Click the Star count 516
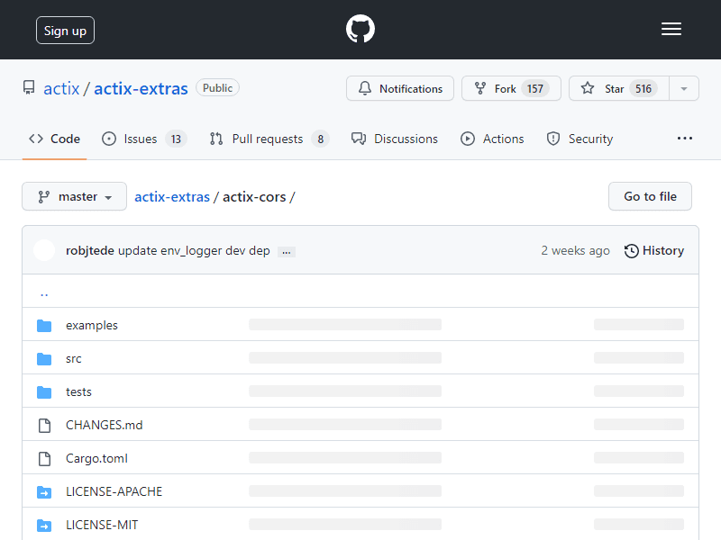 [643, 88]
